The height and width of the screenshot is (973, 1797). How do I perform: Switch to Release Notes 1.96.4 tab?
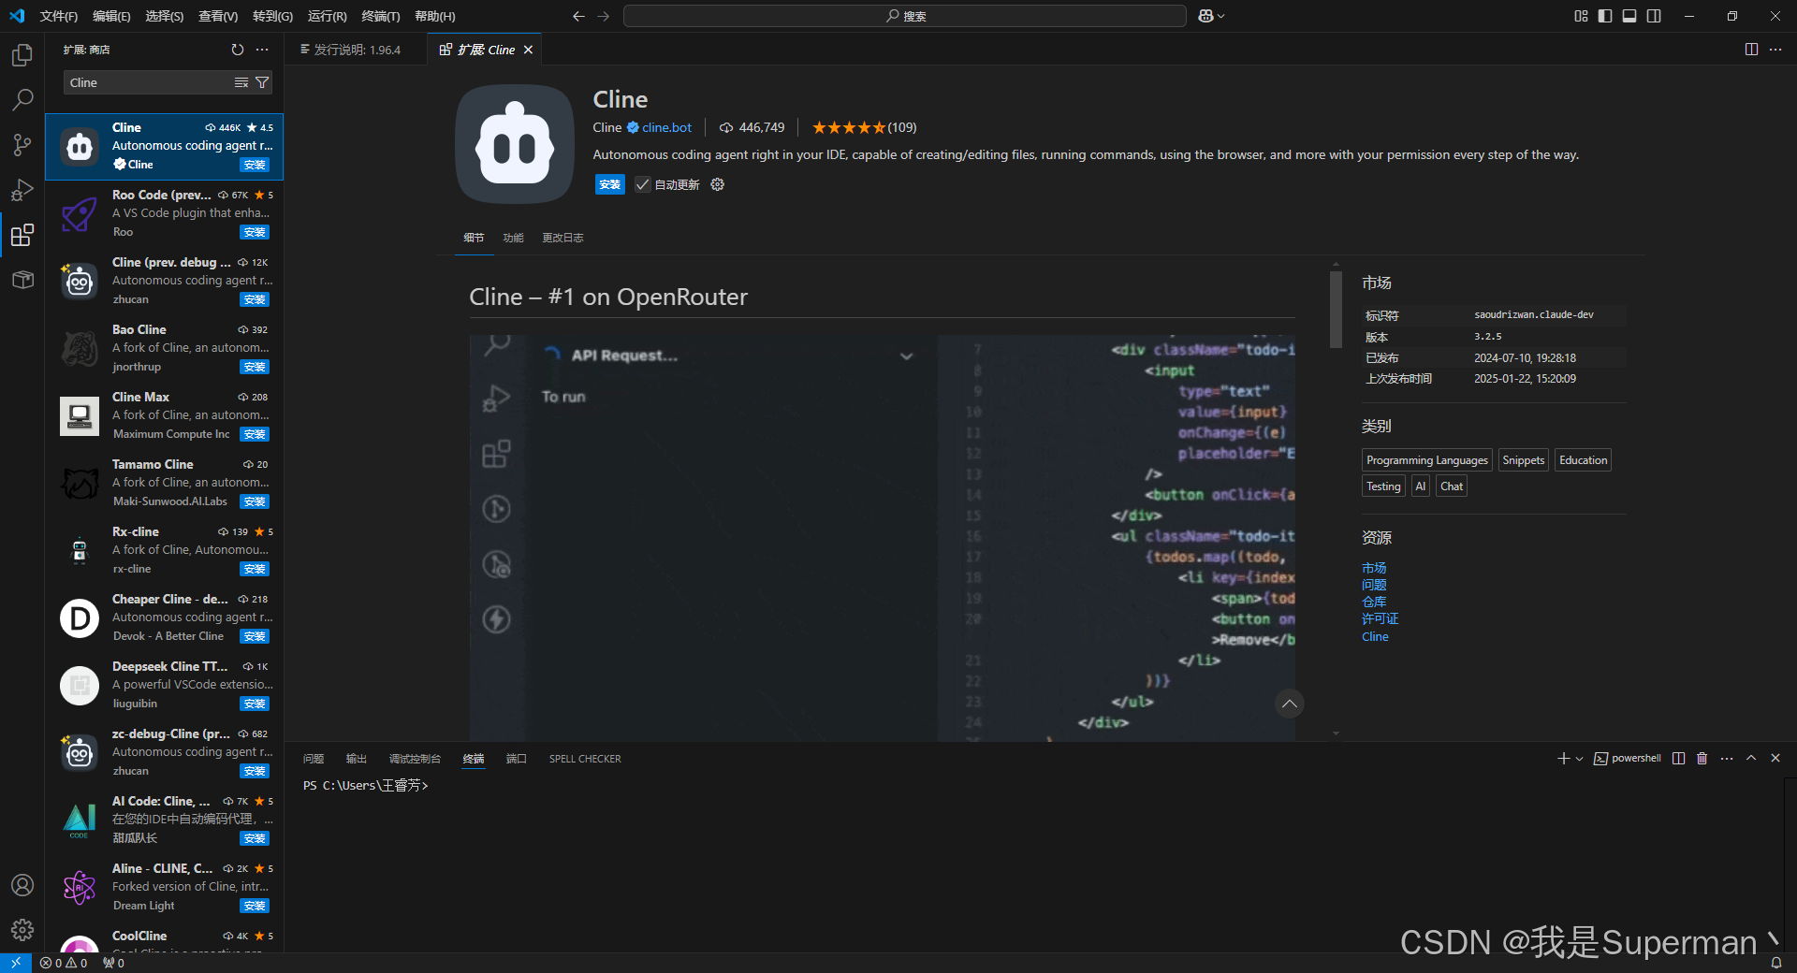pyautogui.click(x=357, y=50)
